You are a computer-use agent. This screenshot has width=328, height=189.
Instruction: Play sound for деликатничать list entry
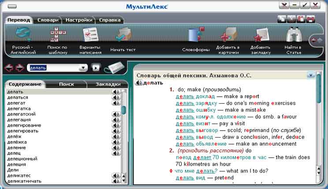point(116,181)
